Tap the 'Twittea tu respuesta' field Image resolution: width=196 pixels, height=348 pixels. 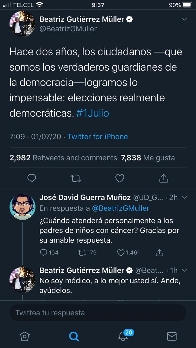point(98,313)
